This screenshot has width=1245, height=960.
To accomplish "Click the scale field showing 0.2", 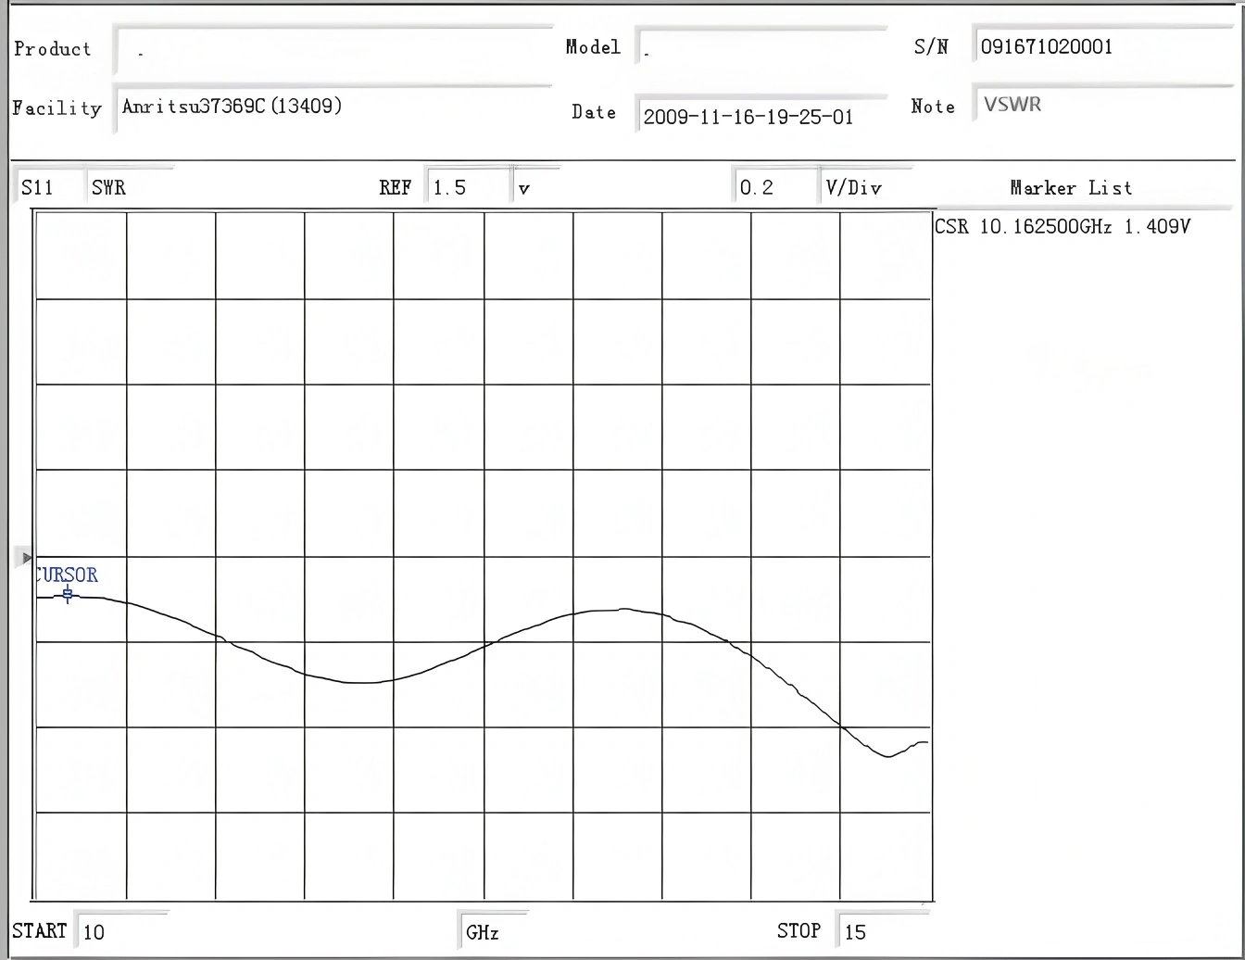I will coord(775,186).
